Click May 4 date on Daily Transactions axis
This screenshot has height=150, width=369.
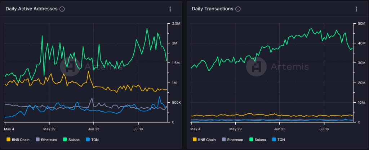coord(195,129)
